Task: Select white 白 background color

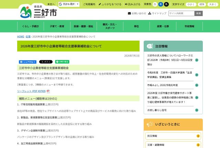Action: [155, 4]
